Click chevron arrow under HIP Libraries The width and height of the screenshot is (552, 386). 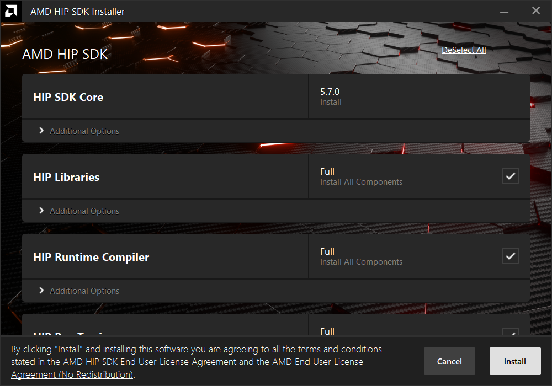(41, 211)
